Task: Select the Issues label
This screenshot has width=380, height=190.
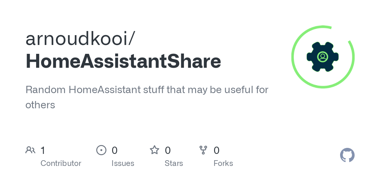Action: (x=123, y=163)
